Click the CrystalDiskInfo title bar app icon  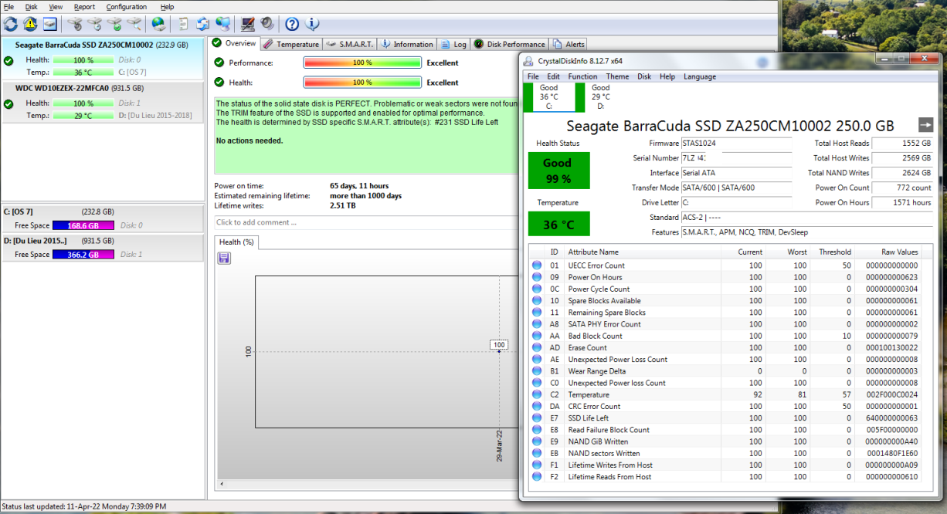(x=528, y=61)
